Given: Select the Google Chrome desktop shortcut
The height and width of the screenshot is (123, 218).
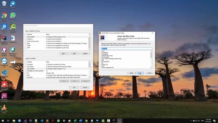Looking at the screenshot, I should coord(4,17).
